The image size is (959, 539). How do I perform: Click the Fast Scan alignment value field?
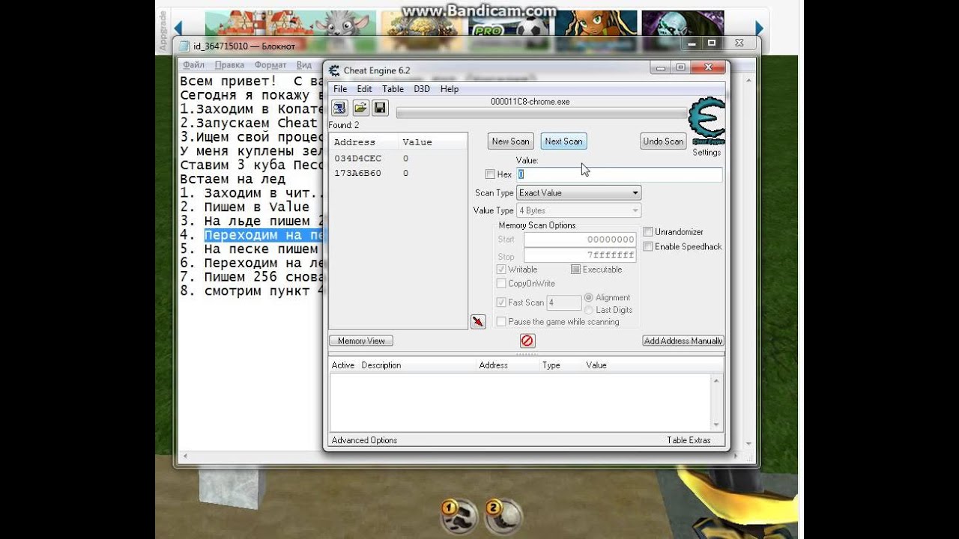(563, 302)
